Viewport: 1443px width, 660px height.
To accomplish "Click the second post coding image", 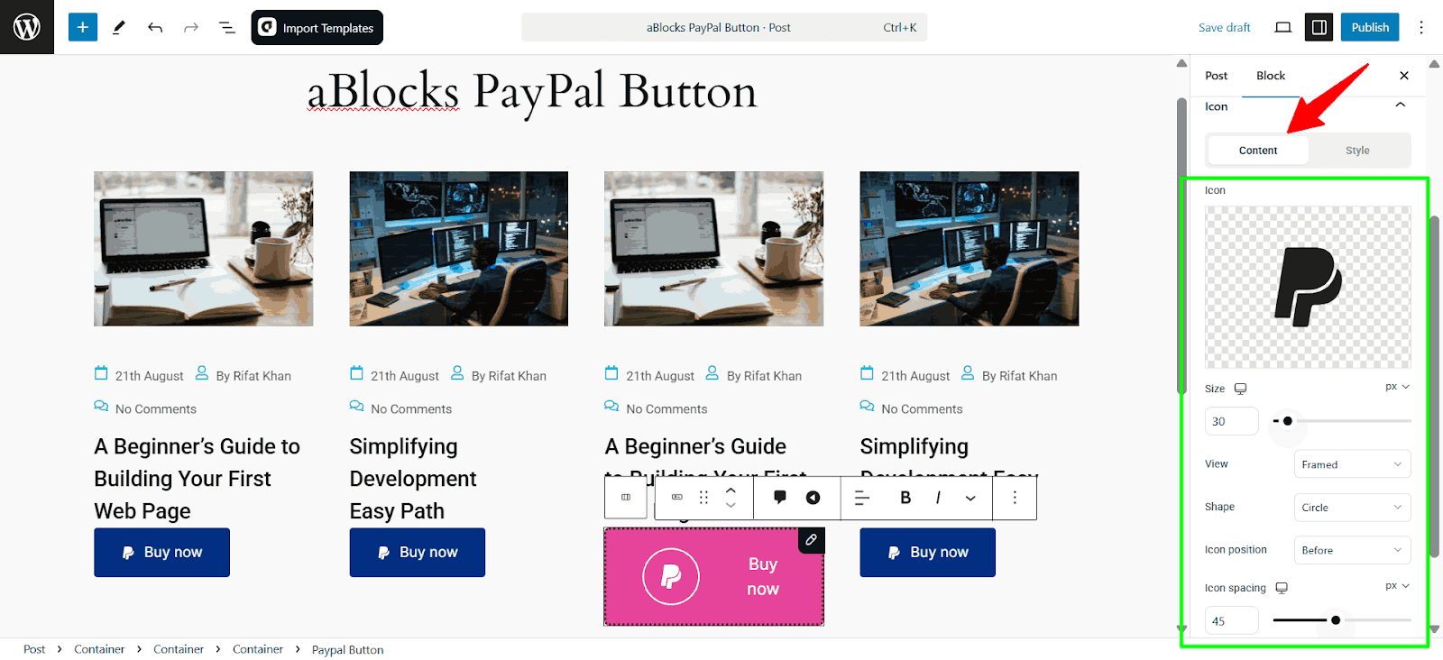I will [459, 249].
